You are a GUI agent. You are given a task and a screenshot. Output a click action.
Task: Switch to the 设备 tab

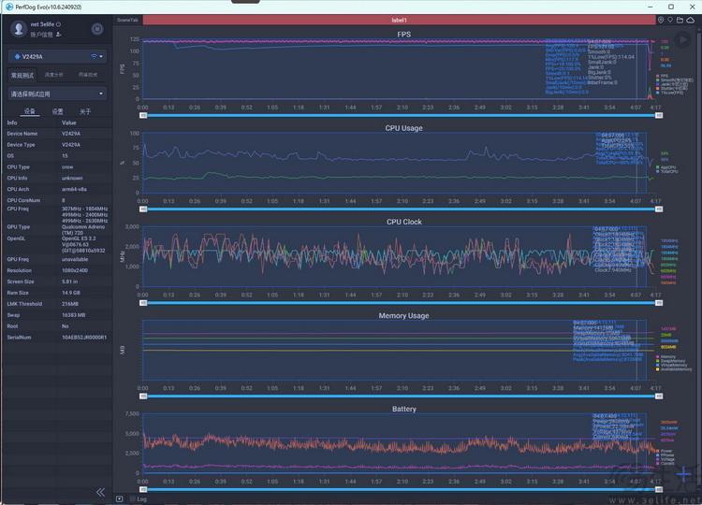point(30,111)
